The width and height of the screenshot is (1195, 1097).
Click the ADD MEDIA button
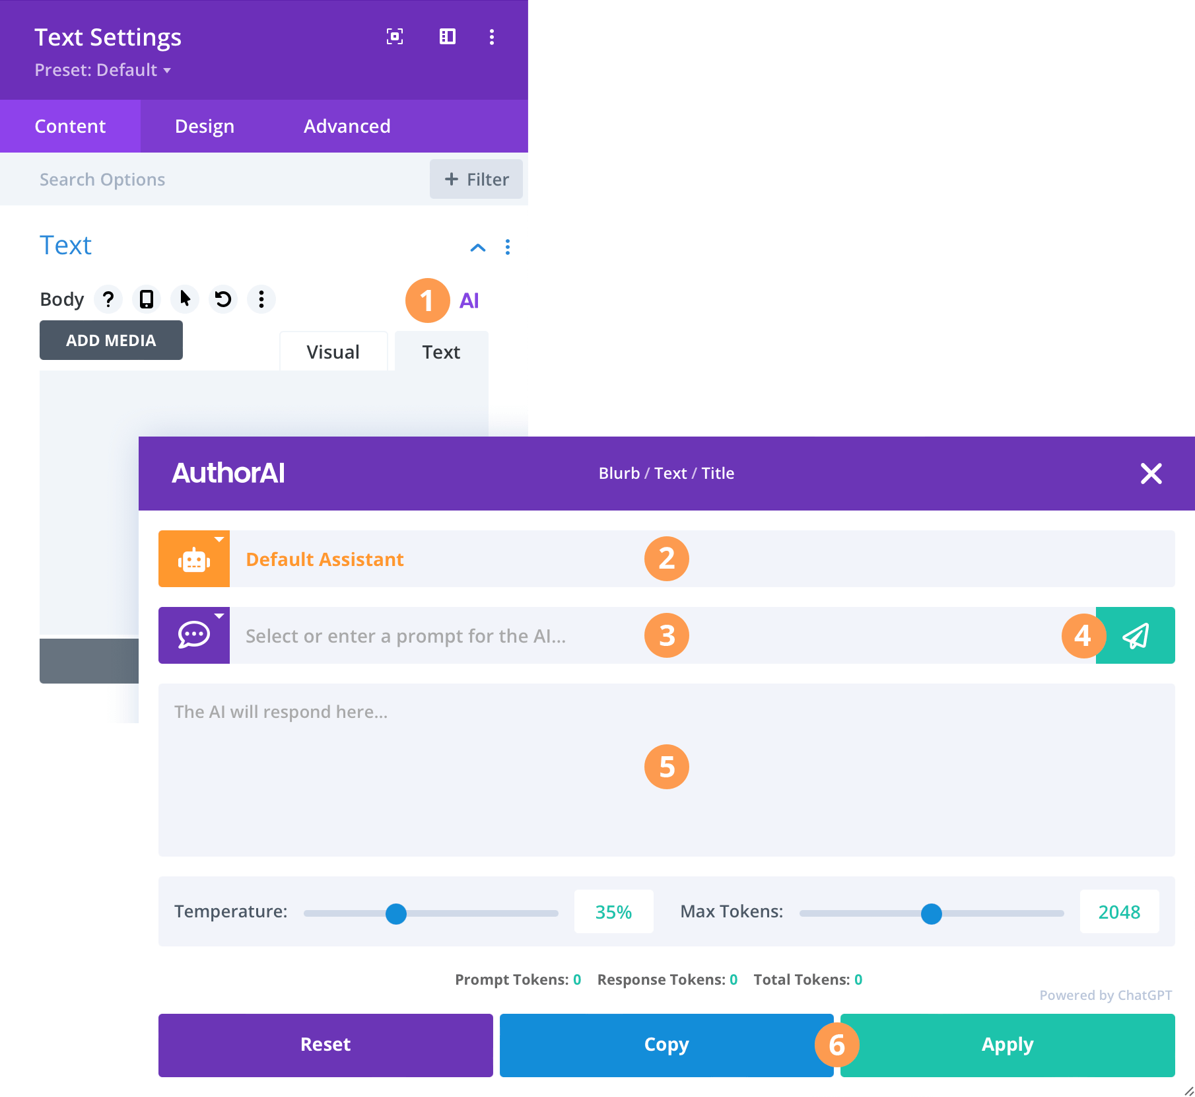pos(111,340)
